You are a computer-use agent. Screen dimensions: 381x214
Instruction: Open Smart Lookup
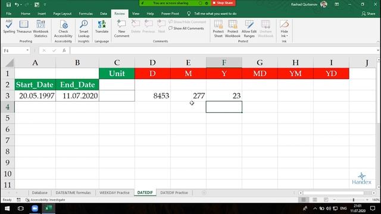(83, 29)
